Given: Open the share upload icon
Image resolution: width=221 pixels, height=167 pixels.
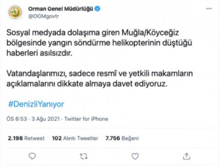Looking at the screenshot, I should (x=187, y=156).
